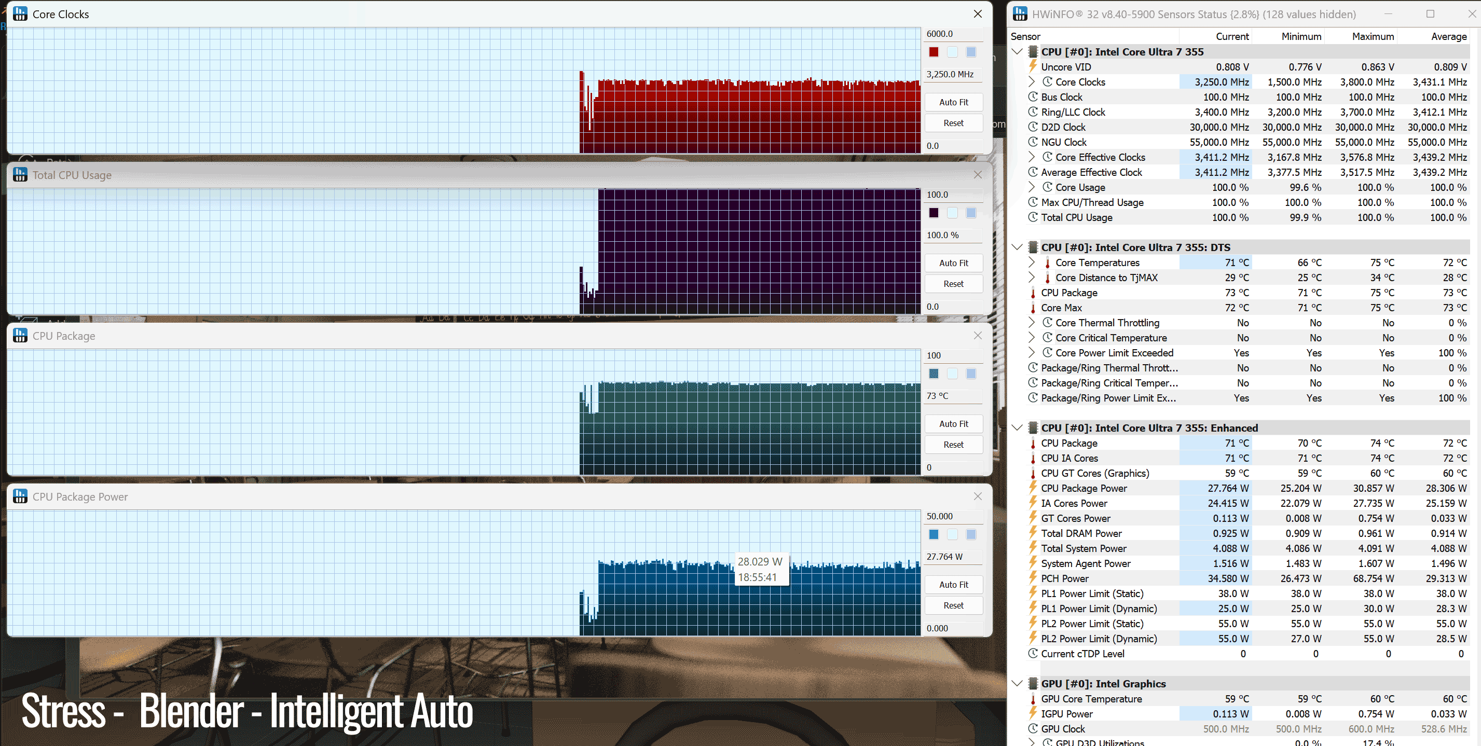
Task: Click the HWiNFO icon in Core Clocks title bar
Action: [x=20, y=14]
